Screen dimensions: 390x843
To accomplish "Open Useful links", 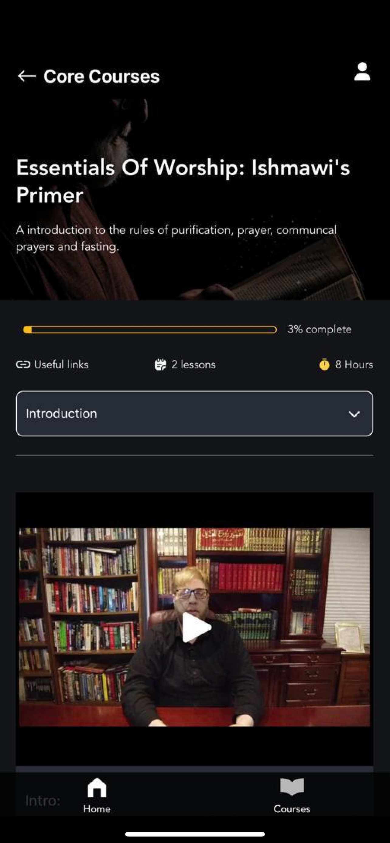I will click(61, 364).
